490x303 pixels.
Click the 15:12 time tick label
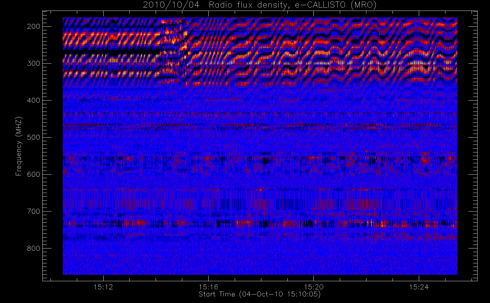[103, 287]
